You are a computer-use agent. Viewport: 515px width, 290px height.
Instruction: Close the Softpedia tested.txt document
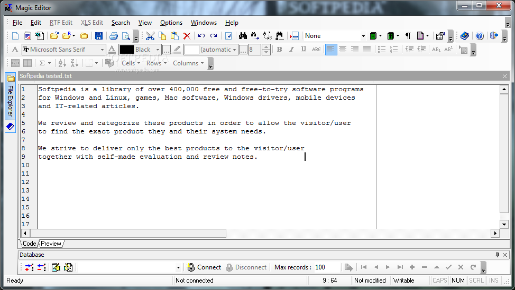504,76
